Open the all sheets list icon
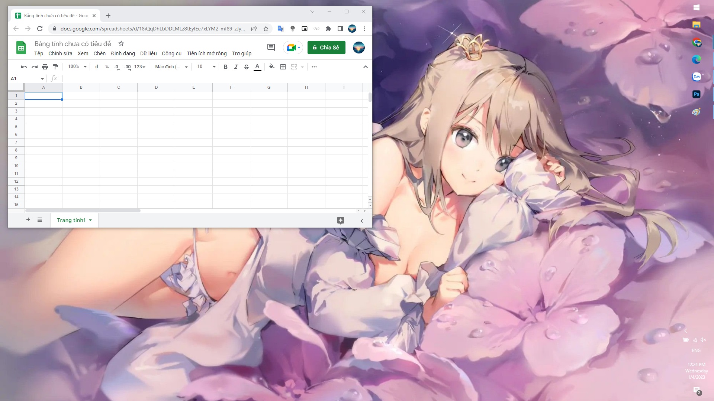 [40, 220]
